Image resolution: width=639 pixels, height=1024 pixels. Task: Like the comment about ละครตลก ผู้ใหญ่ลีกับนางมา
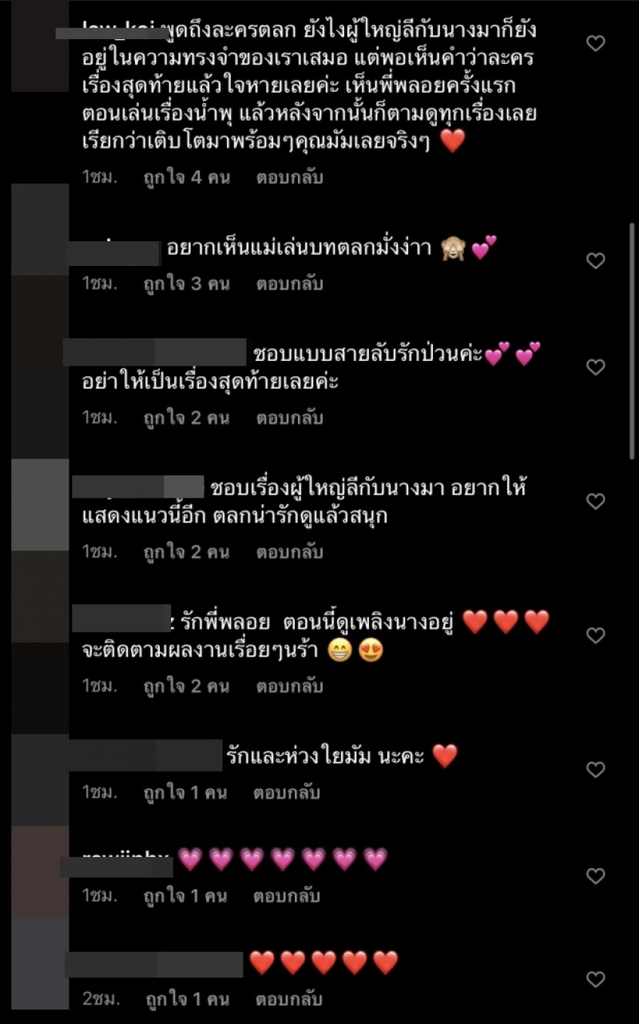596,44
